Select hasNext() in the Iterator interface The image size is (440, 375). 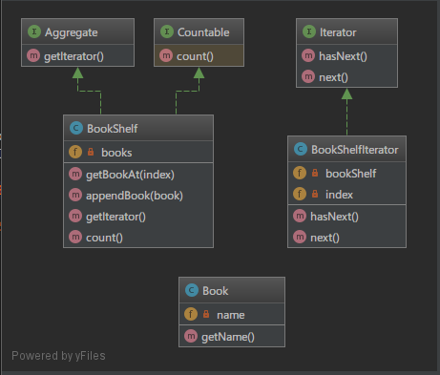(346, 56)
